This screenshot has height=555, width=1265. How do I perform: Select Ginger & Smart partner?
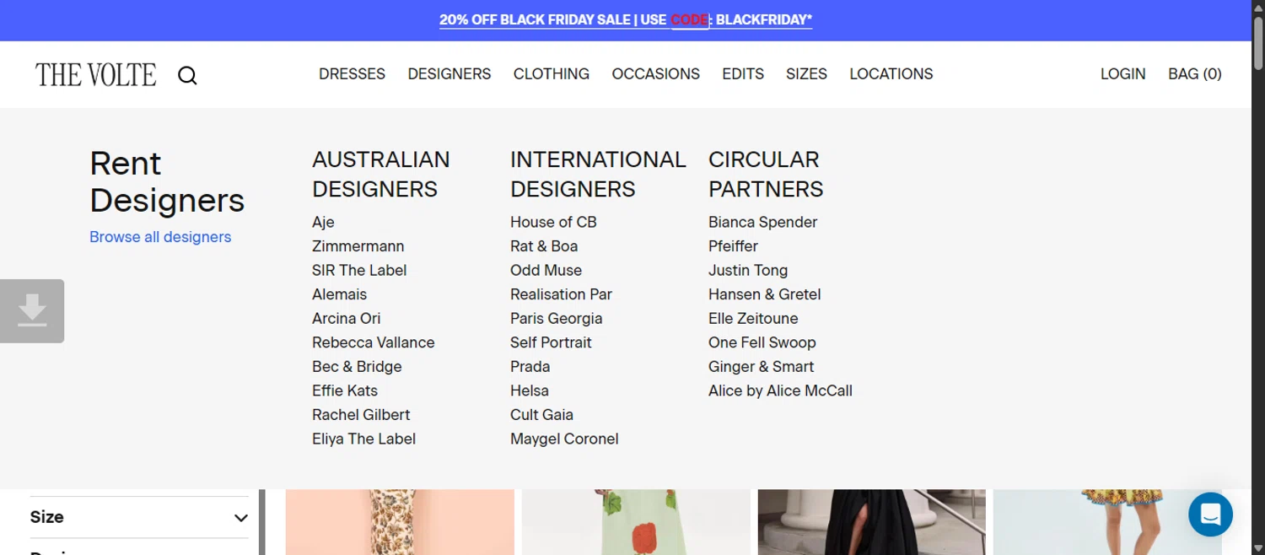coord(761,366)
